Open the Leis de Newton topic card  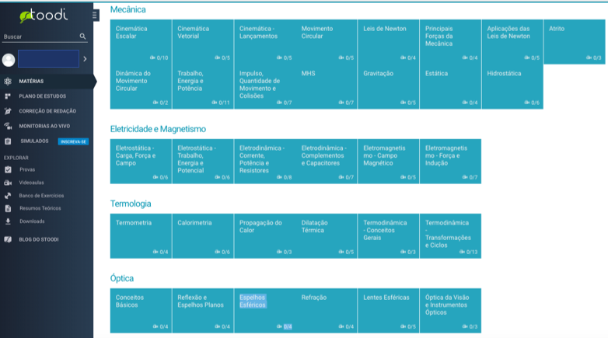[388, 42]
